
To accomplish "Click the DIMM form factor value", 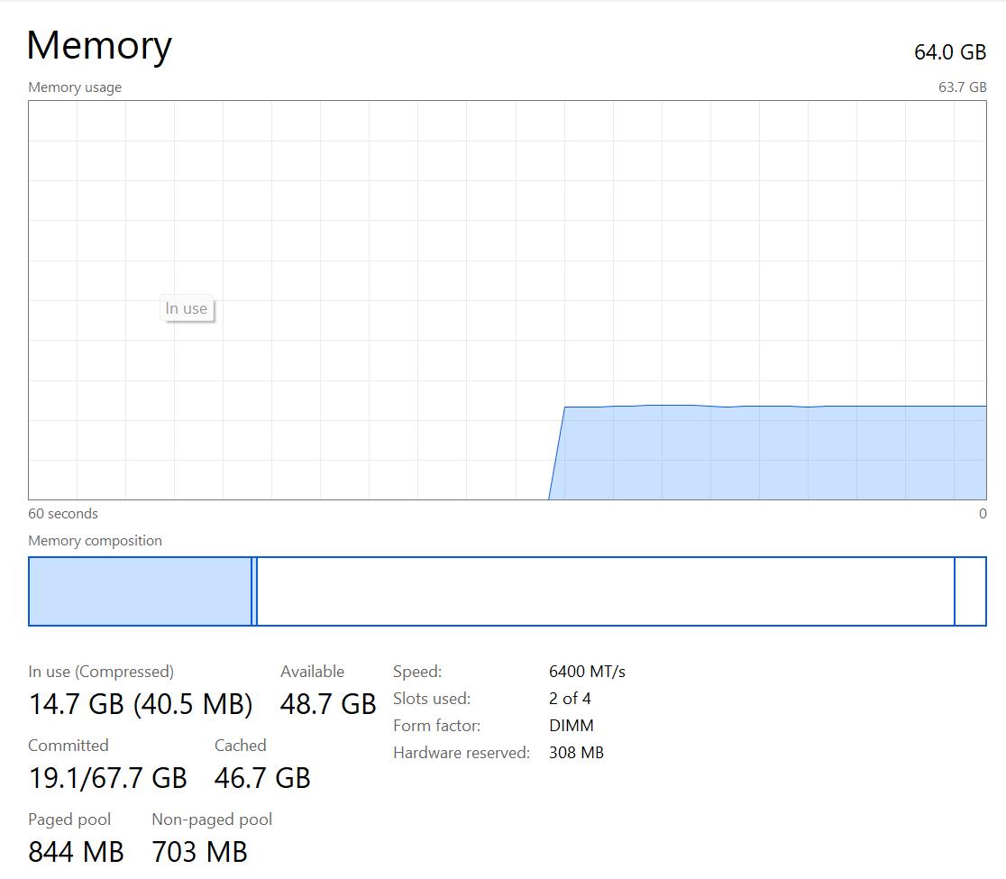I will (x=571, y=726).
